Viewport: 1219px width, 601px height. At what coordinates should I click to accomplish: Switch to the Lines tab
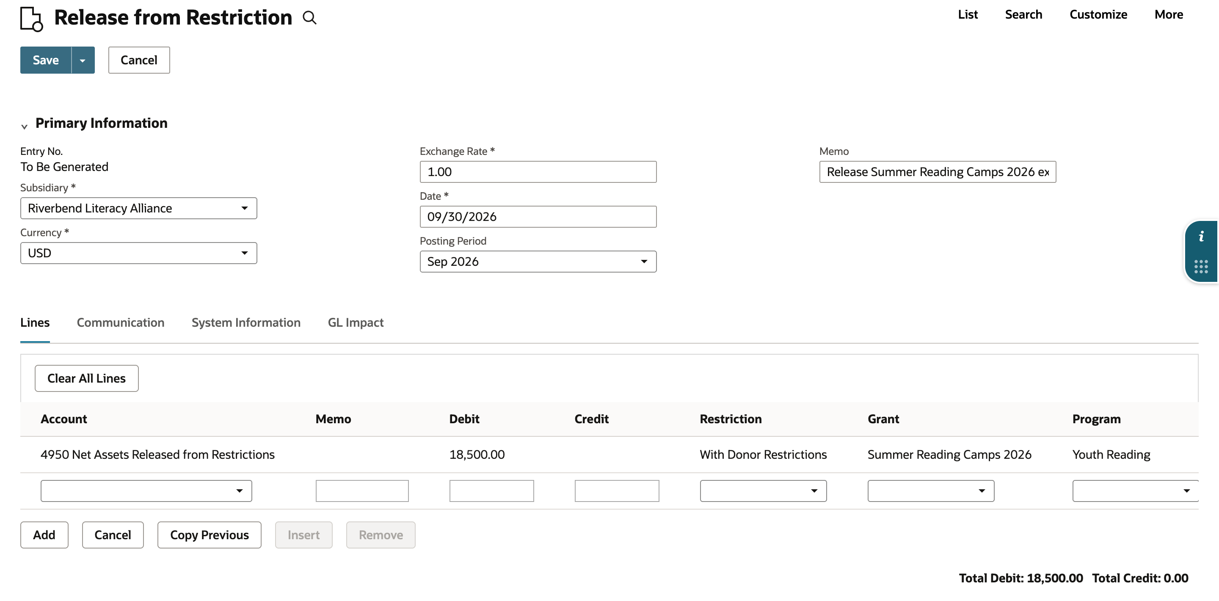click(35, 322)
